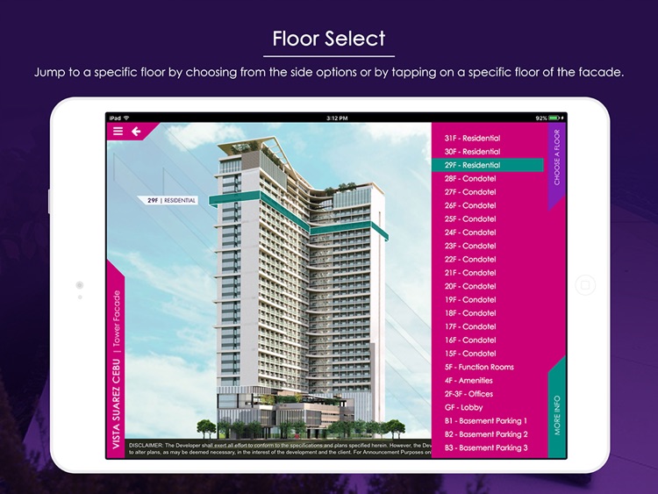This screenshot has width=658, height=494.
Task: Jump to 19F - Condotel
Action: (x=470, y=300)
